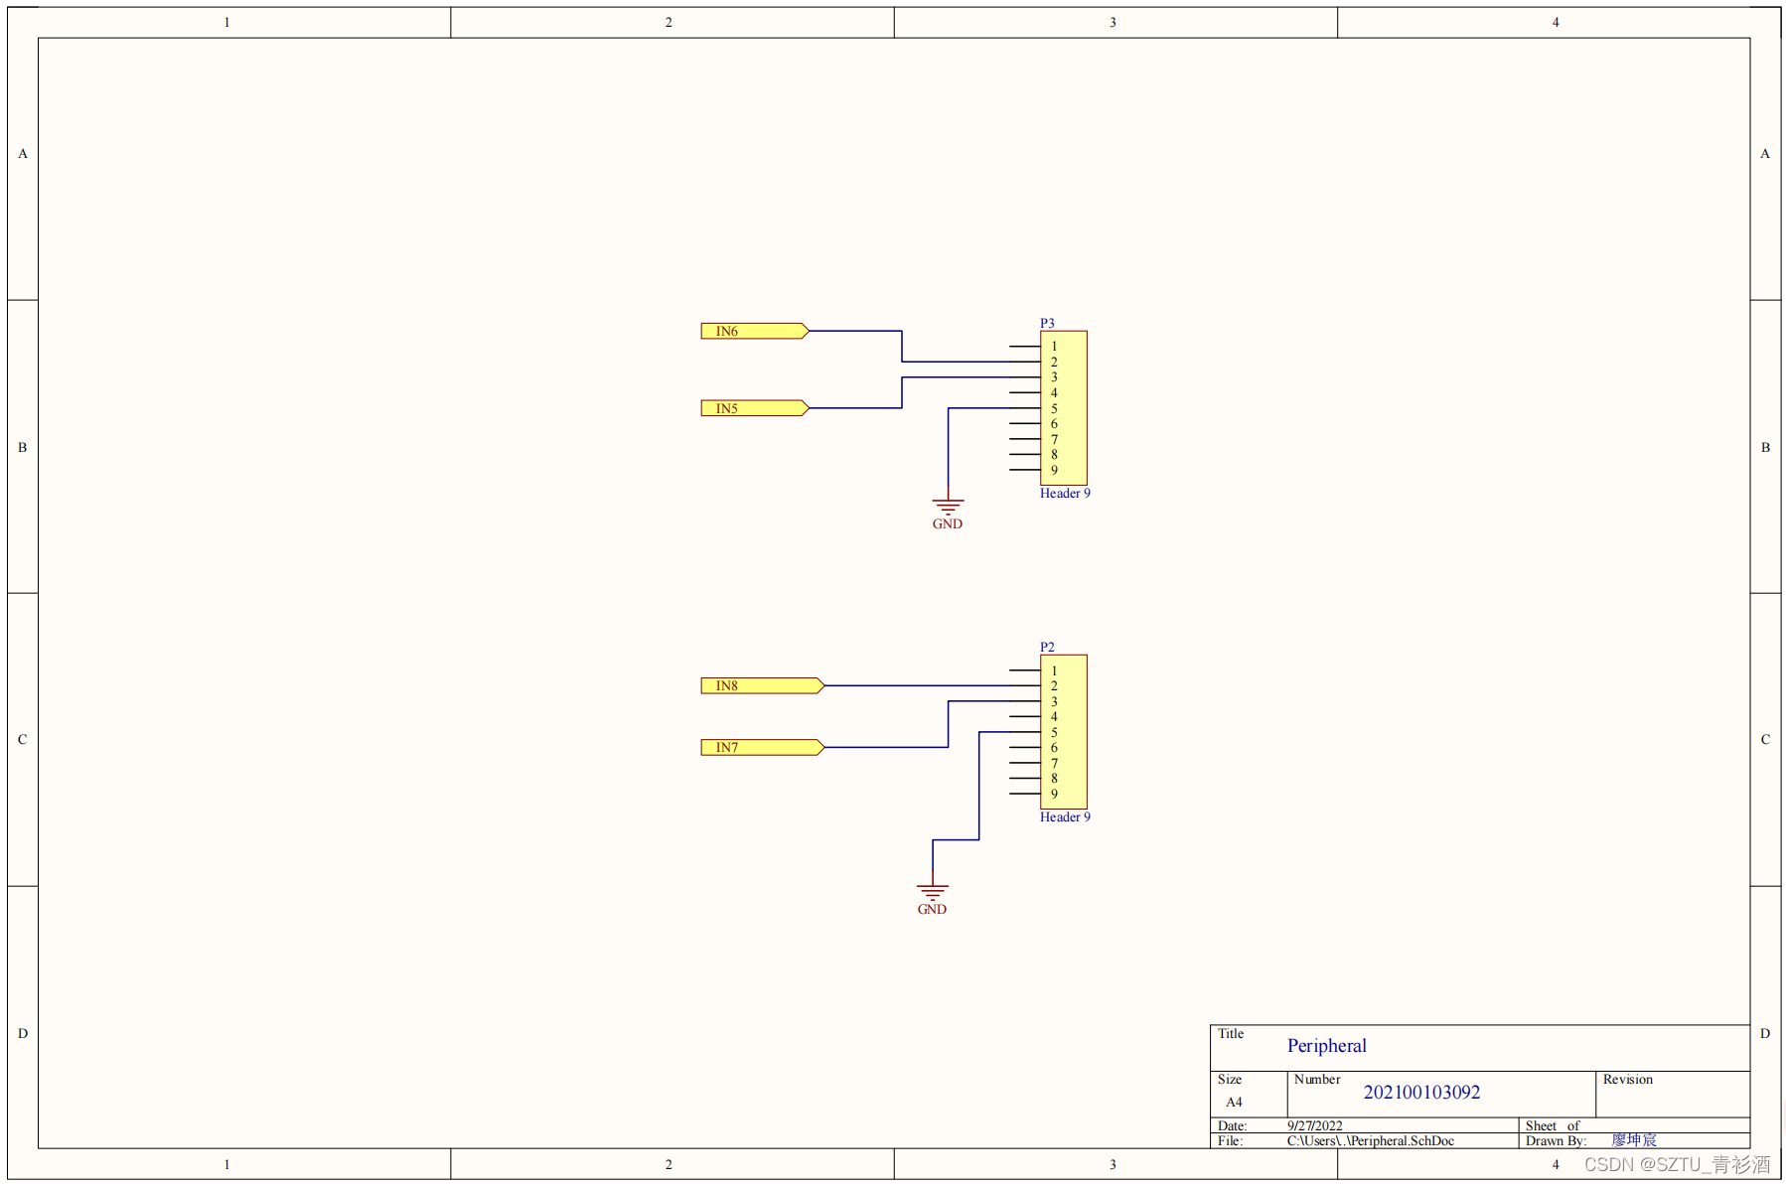Select the P2 designator label
Image resolution: width=1786 pixels, height=1184 pixels.
(x=1047, y=647)
